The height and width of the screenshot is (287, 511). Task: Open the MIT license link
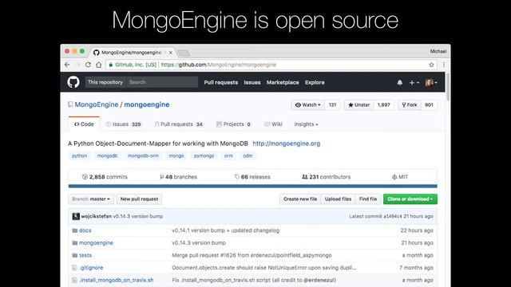tap(400, 177)
